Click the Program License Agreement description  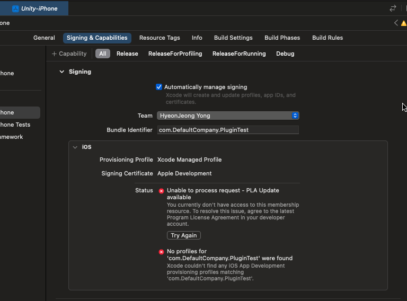[x=233, y=214]
